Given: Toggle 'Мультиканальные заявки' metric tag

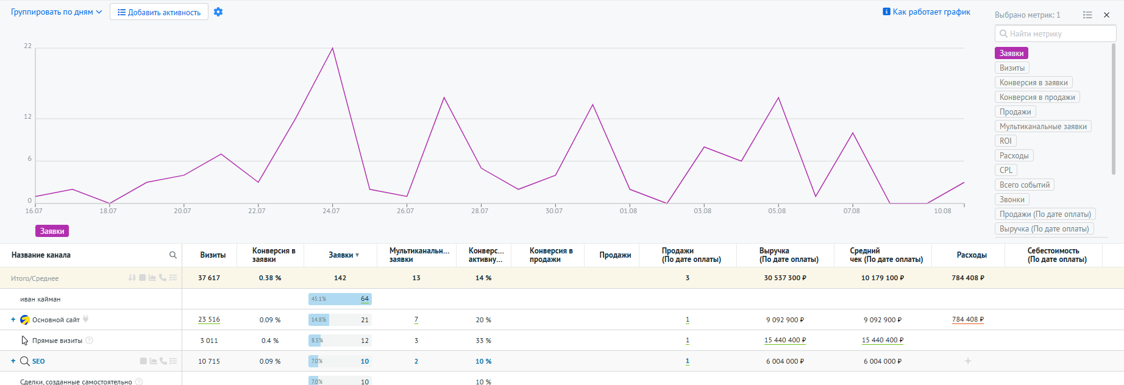Looking at the screenshot, I should tap(1043, 127).
